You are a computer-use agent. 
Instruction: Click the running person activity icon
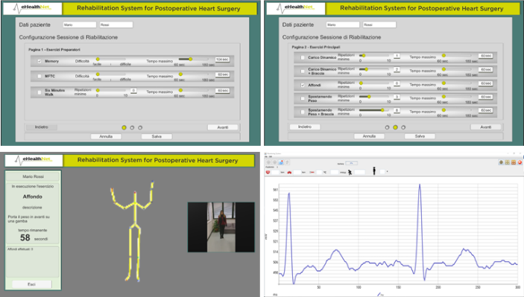coord(350,172)
